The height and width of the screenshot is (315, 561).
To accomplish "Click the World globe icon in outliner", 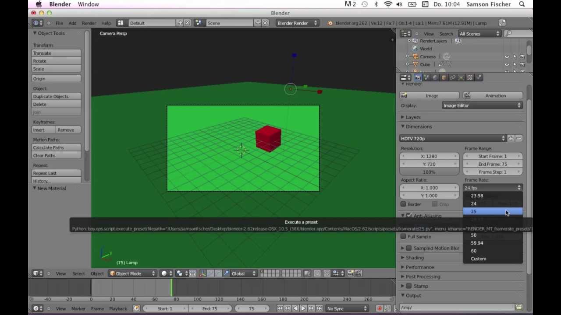I will pos(415,49).
